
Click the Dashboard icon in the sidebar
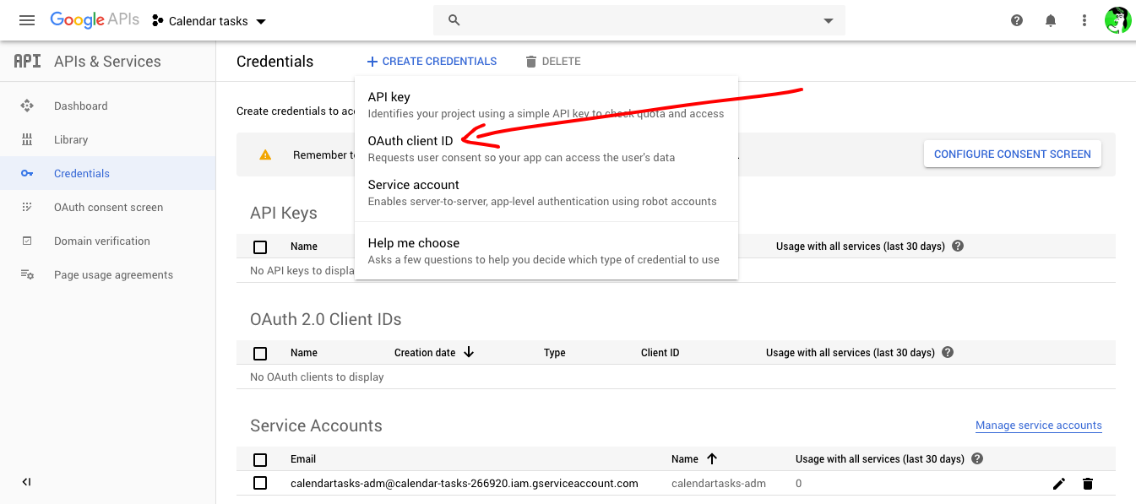27,106
